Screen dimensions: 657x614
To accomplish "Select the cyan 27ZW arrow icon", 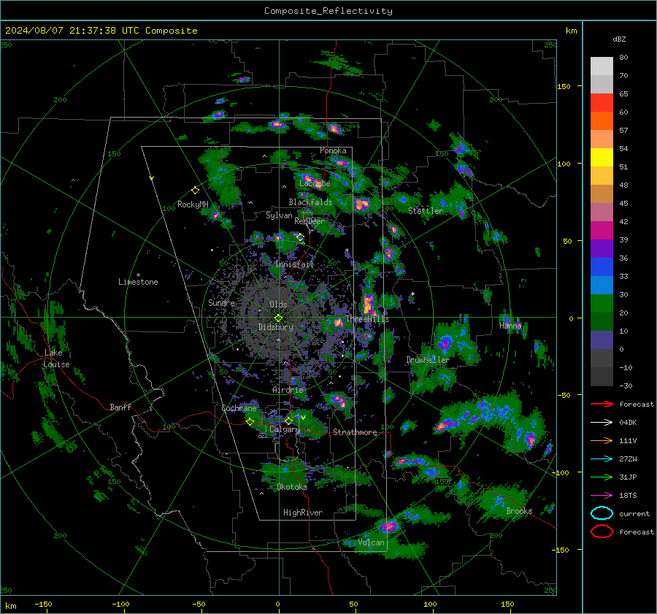I will pos(602,459).
